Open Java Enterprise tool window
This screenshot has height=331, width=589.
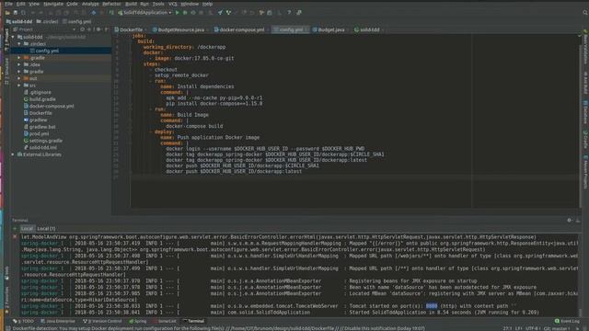click(58, 322)
